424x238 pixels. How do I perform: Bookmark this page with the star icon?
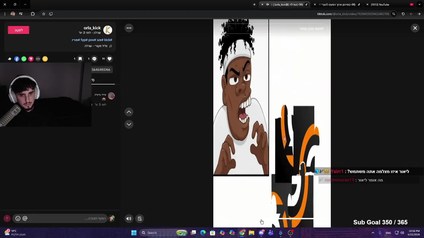pyautogui.click(x=43, y=14)
